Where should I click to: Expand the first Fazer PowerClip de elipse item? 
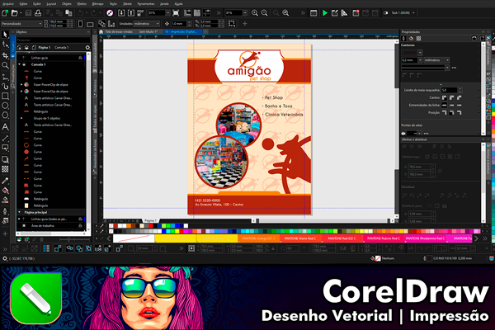pyautogui.click(x=23, y=84)
